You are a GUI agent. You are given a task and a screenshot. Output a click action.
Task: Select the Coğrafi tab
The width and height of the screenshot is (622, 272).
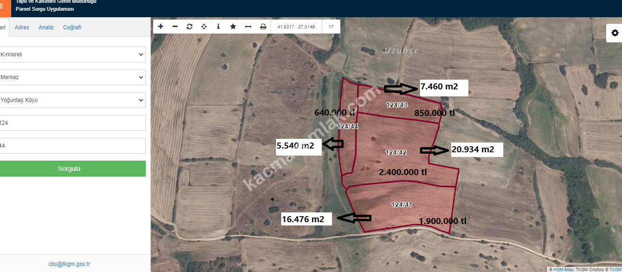(72, 27)
